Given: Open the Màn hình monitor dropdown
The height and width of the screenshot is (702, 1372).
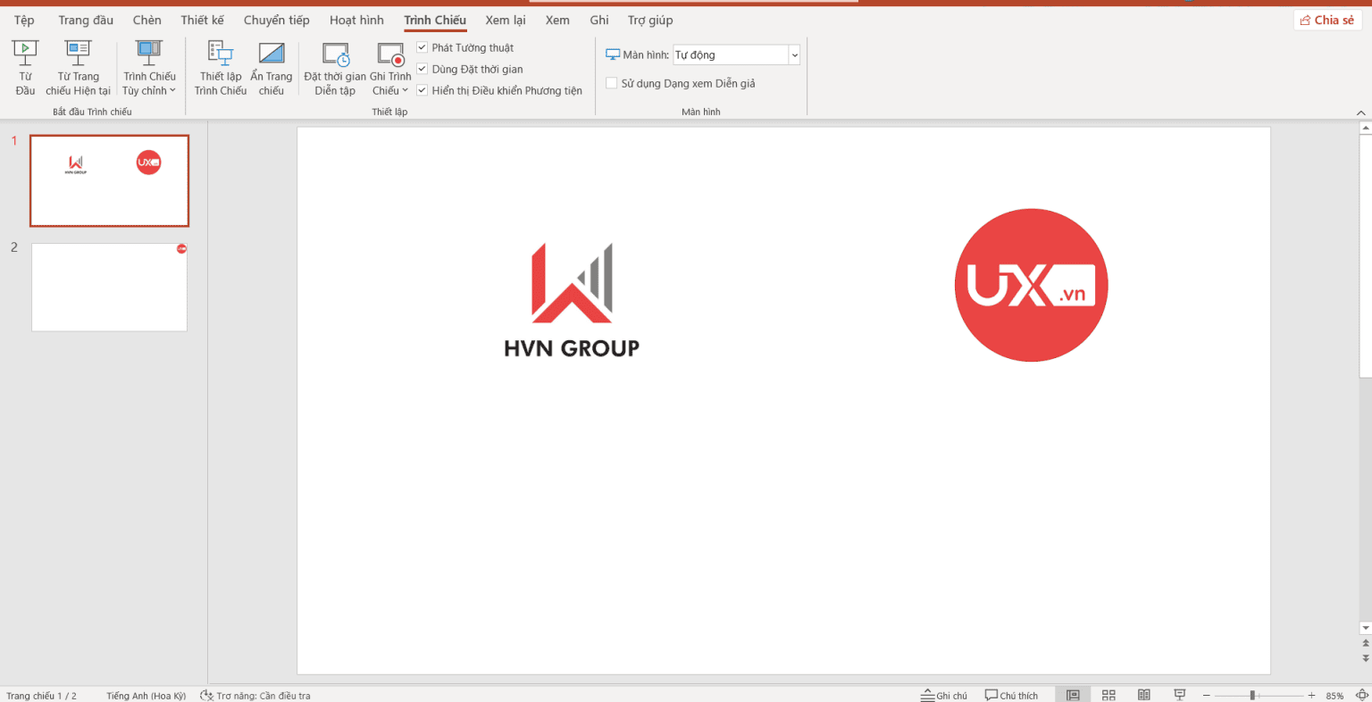Looking at the screenshot, I should pos(793,54).
